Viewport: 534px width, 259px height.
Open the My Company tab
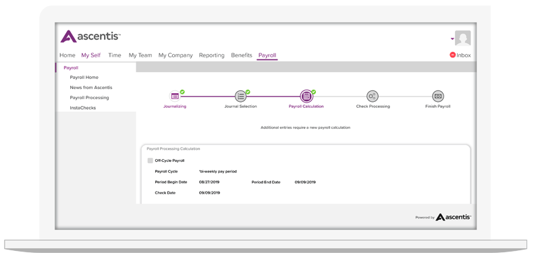176,55
